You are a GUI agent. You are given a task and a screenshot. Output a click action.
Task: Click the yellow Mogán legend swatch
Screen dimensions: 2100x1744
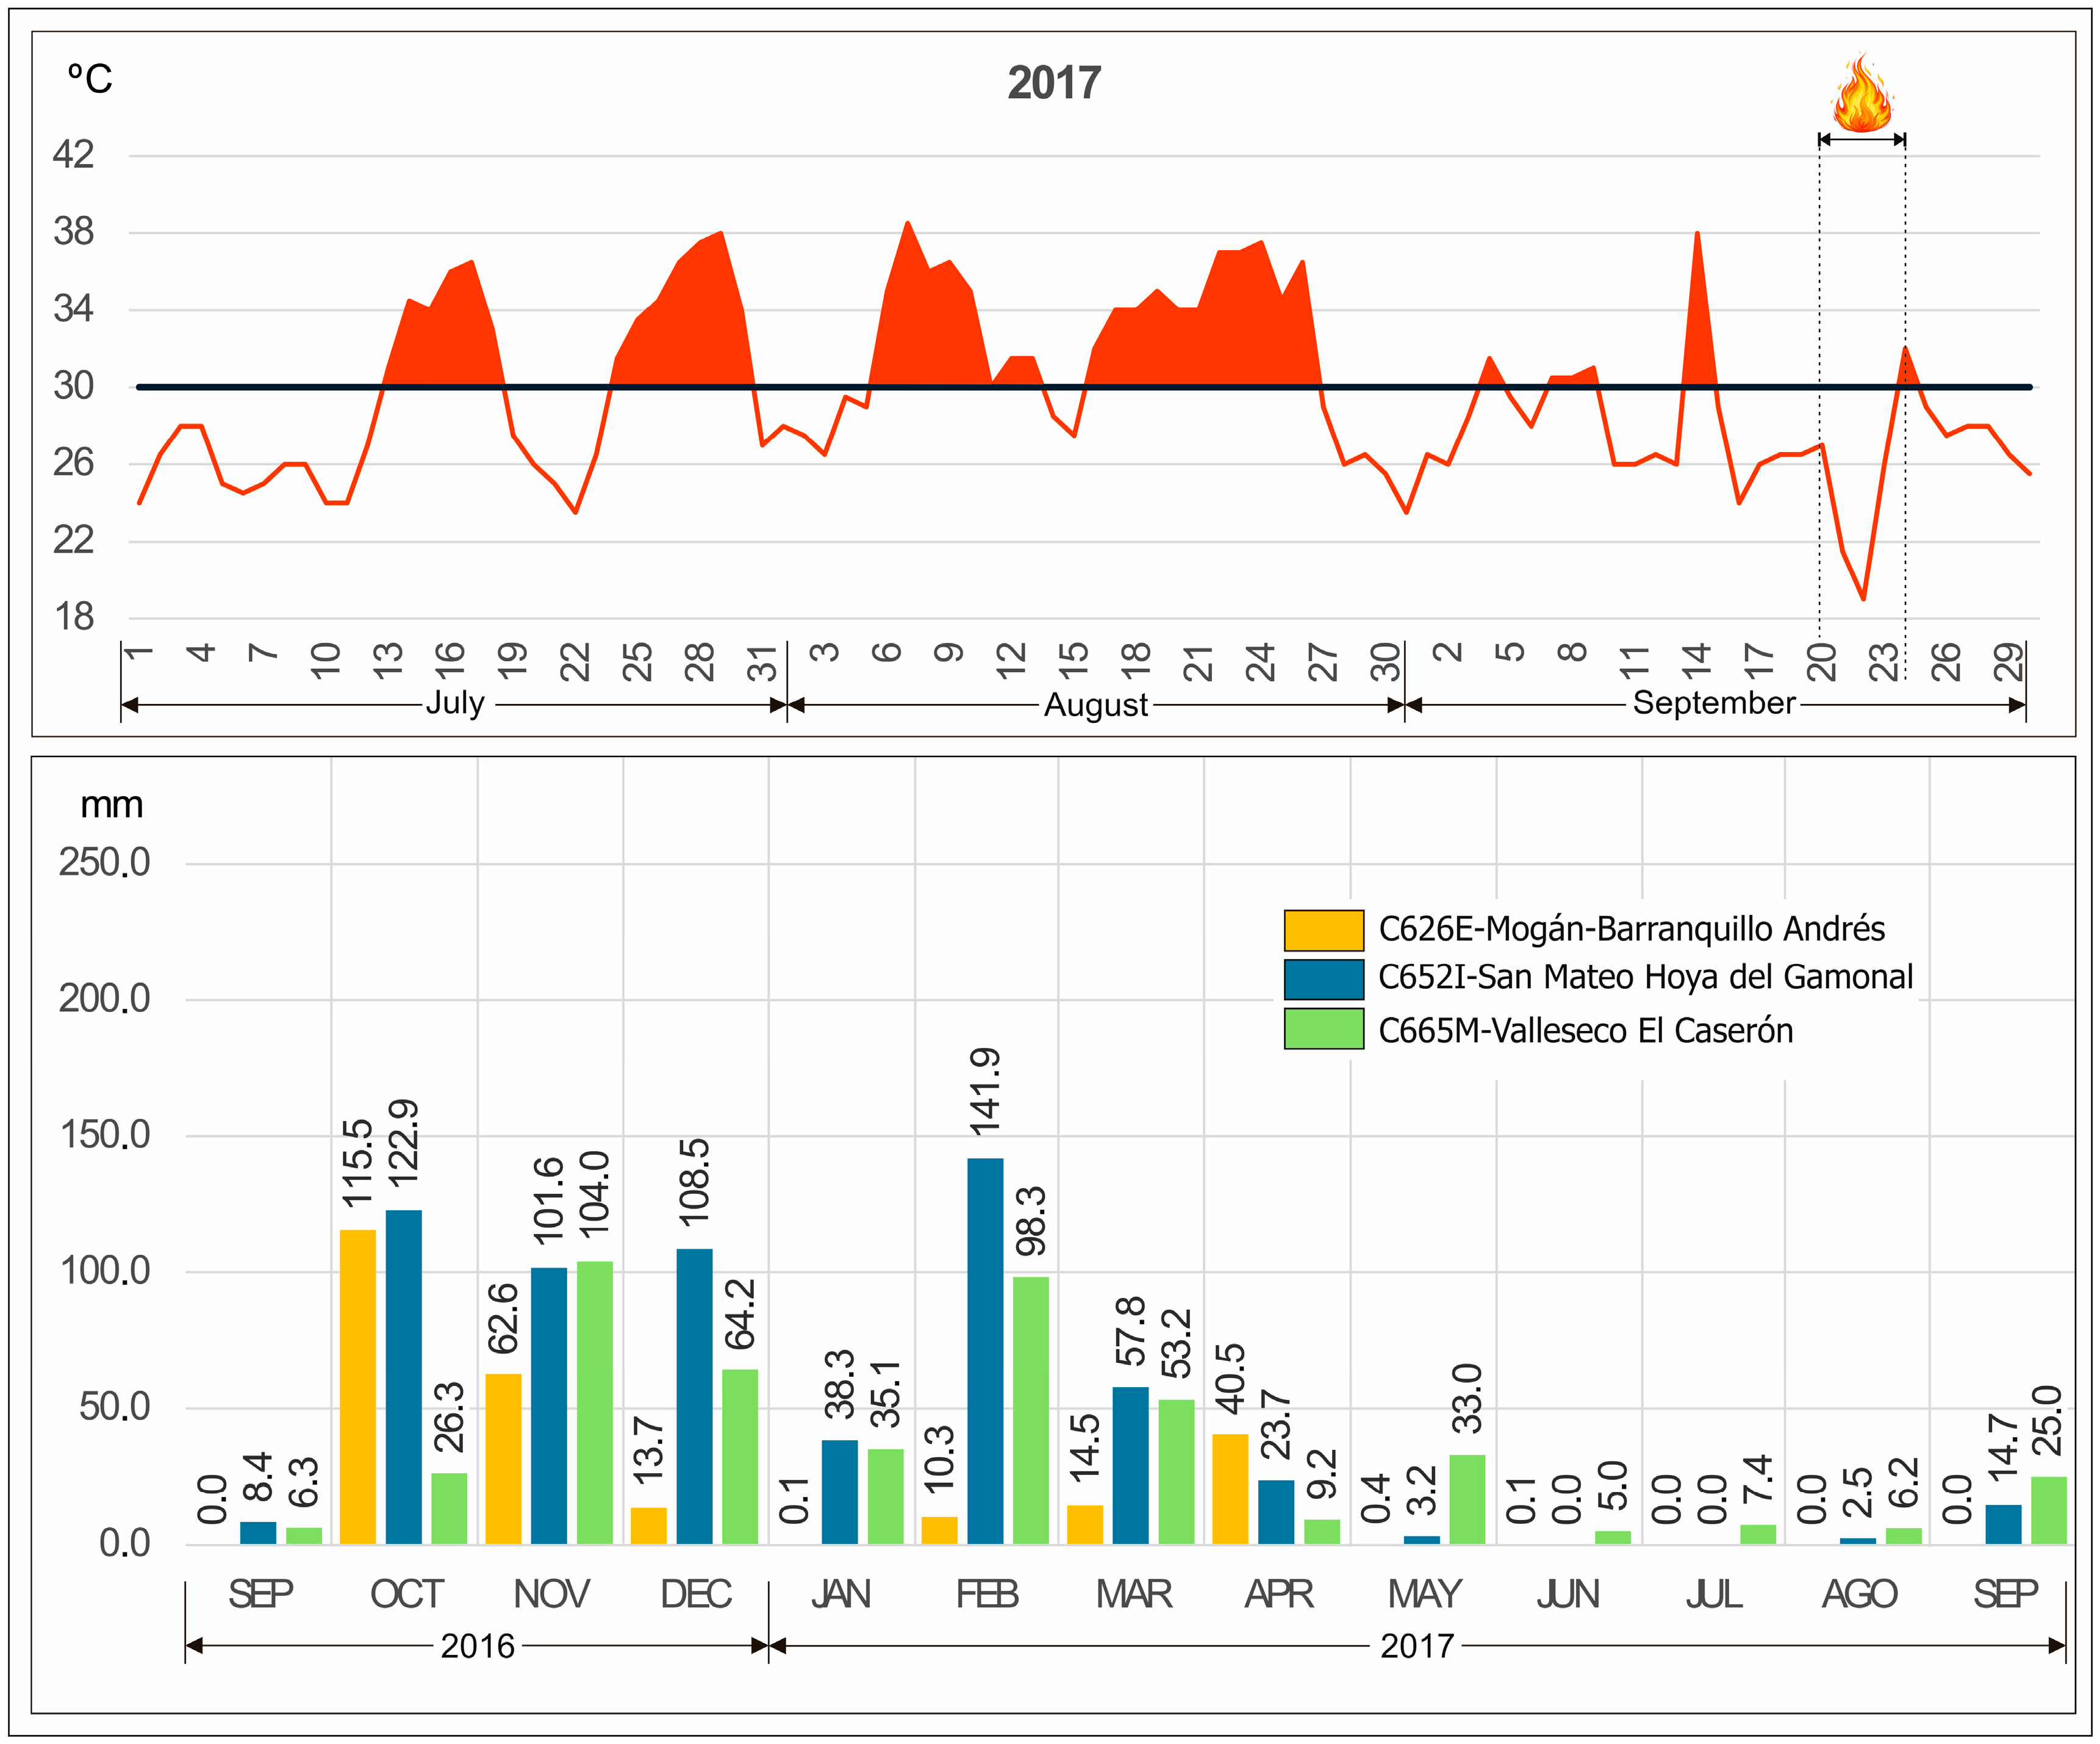(x=1324, y=930)
